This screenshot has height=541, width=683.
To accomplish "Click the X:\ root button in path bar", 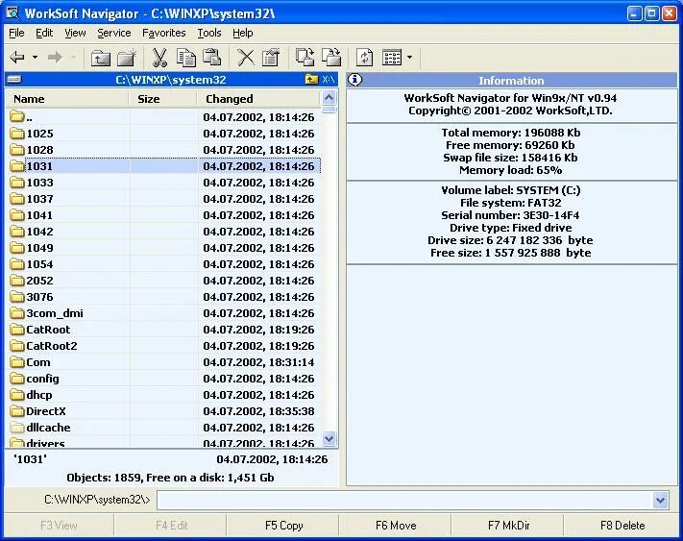I will click(x=329, y=80).
